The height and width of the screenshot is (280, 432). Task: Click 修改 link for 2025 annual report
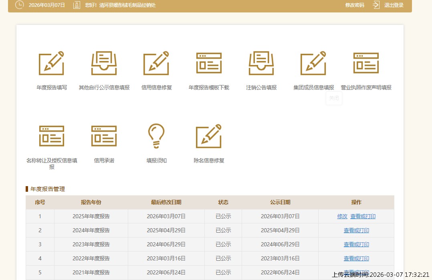tap(342, 216)
